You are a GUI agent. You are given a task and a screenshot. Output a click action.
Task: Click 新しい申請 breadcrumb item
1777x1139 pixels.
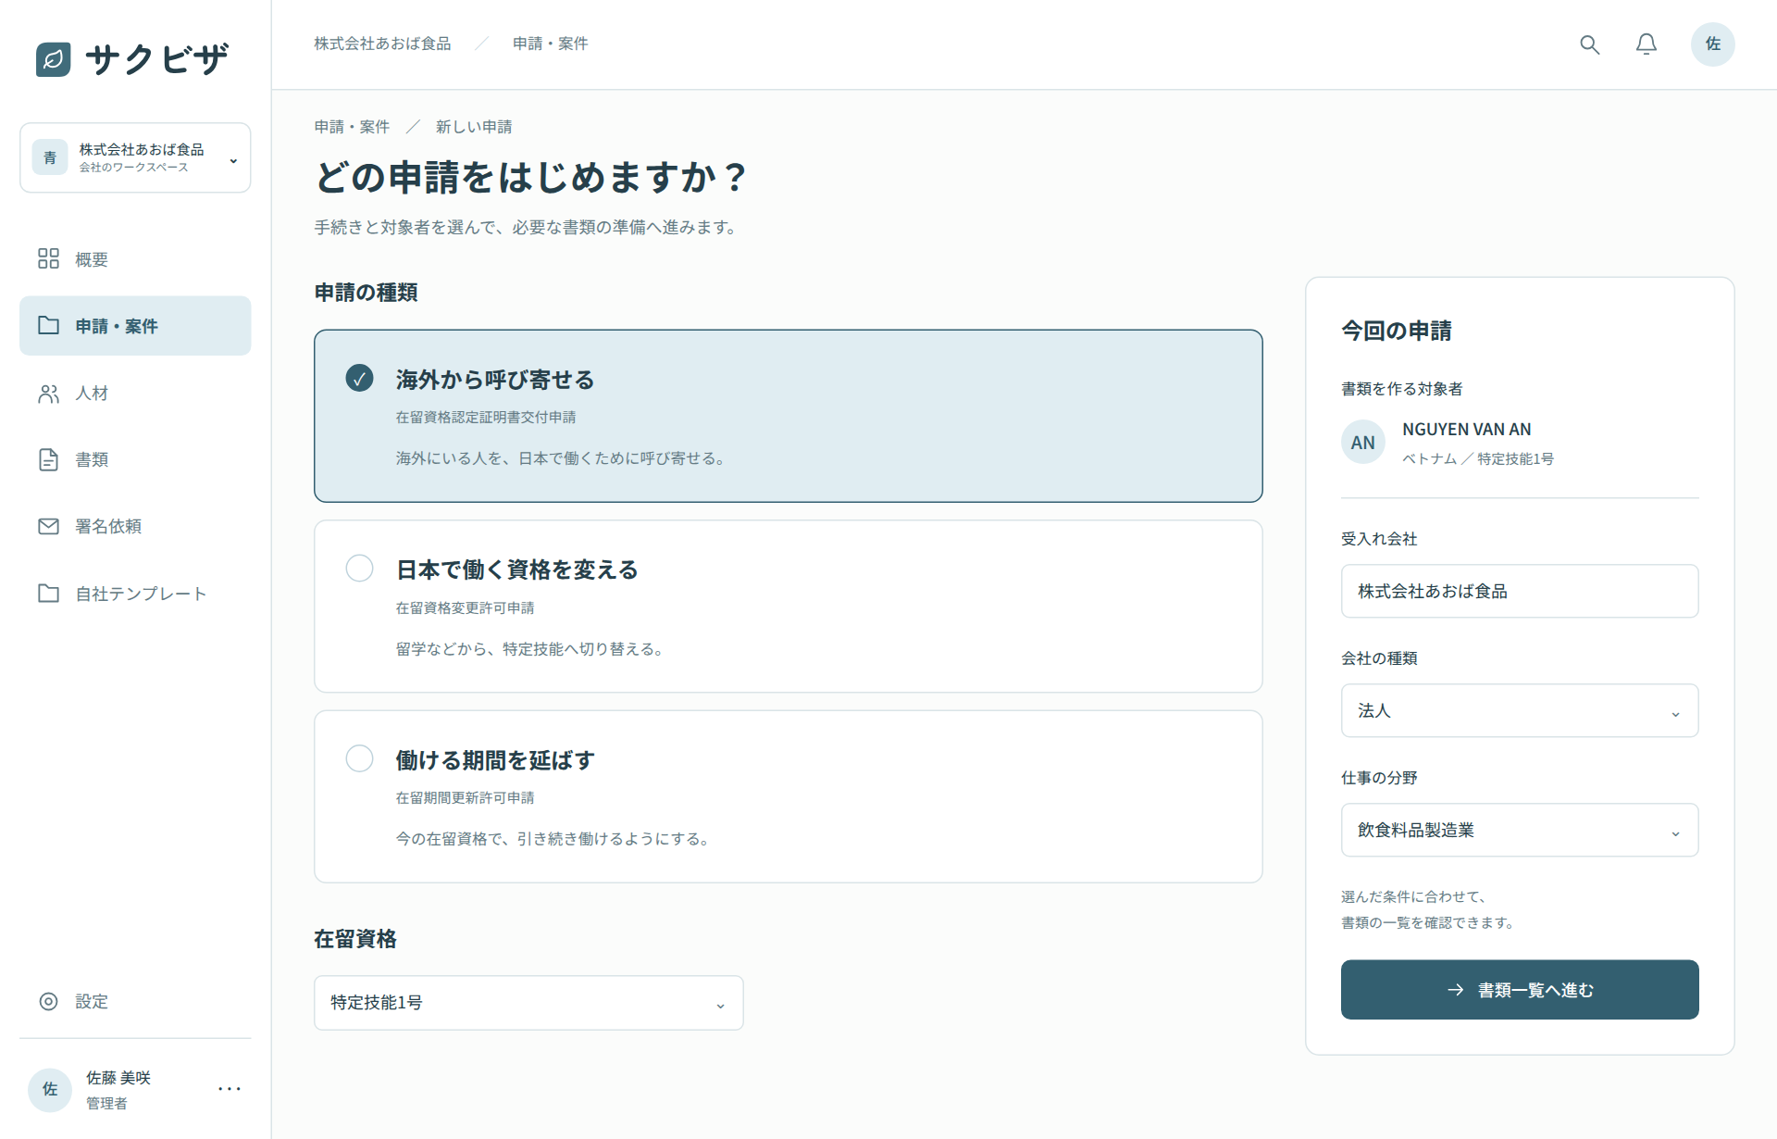point(474,127)
